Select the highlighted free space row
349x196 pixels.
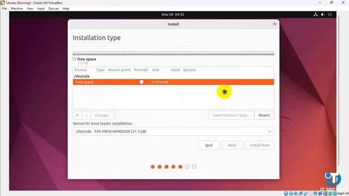tap(173, 82)
